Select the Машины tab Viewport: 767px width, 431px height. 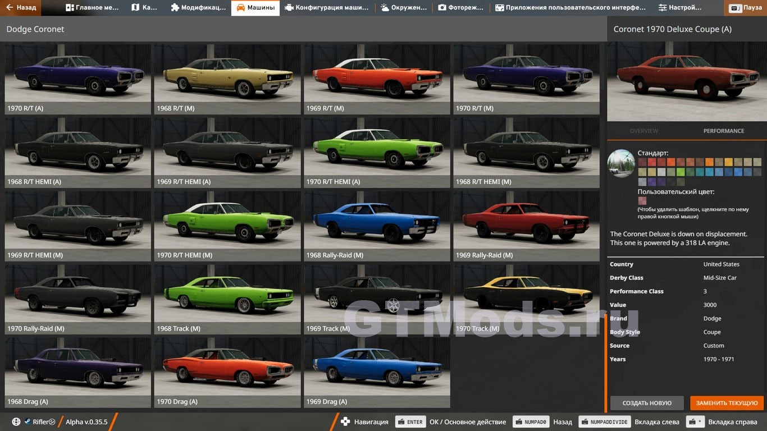click(x=255, y=8)
